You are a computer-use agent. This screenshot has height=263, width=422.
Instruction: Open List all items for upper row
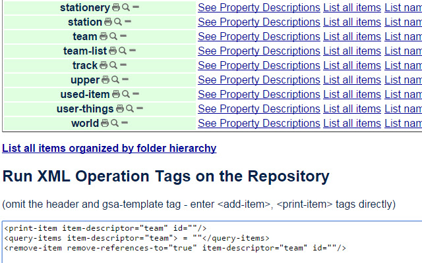coord(352,80)
